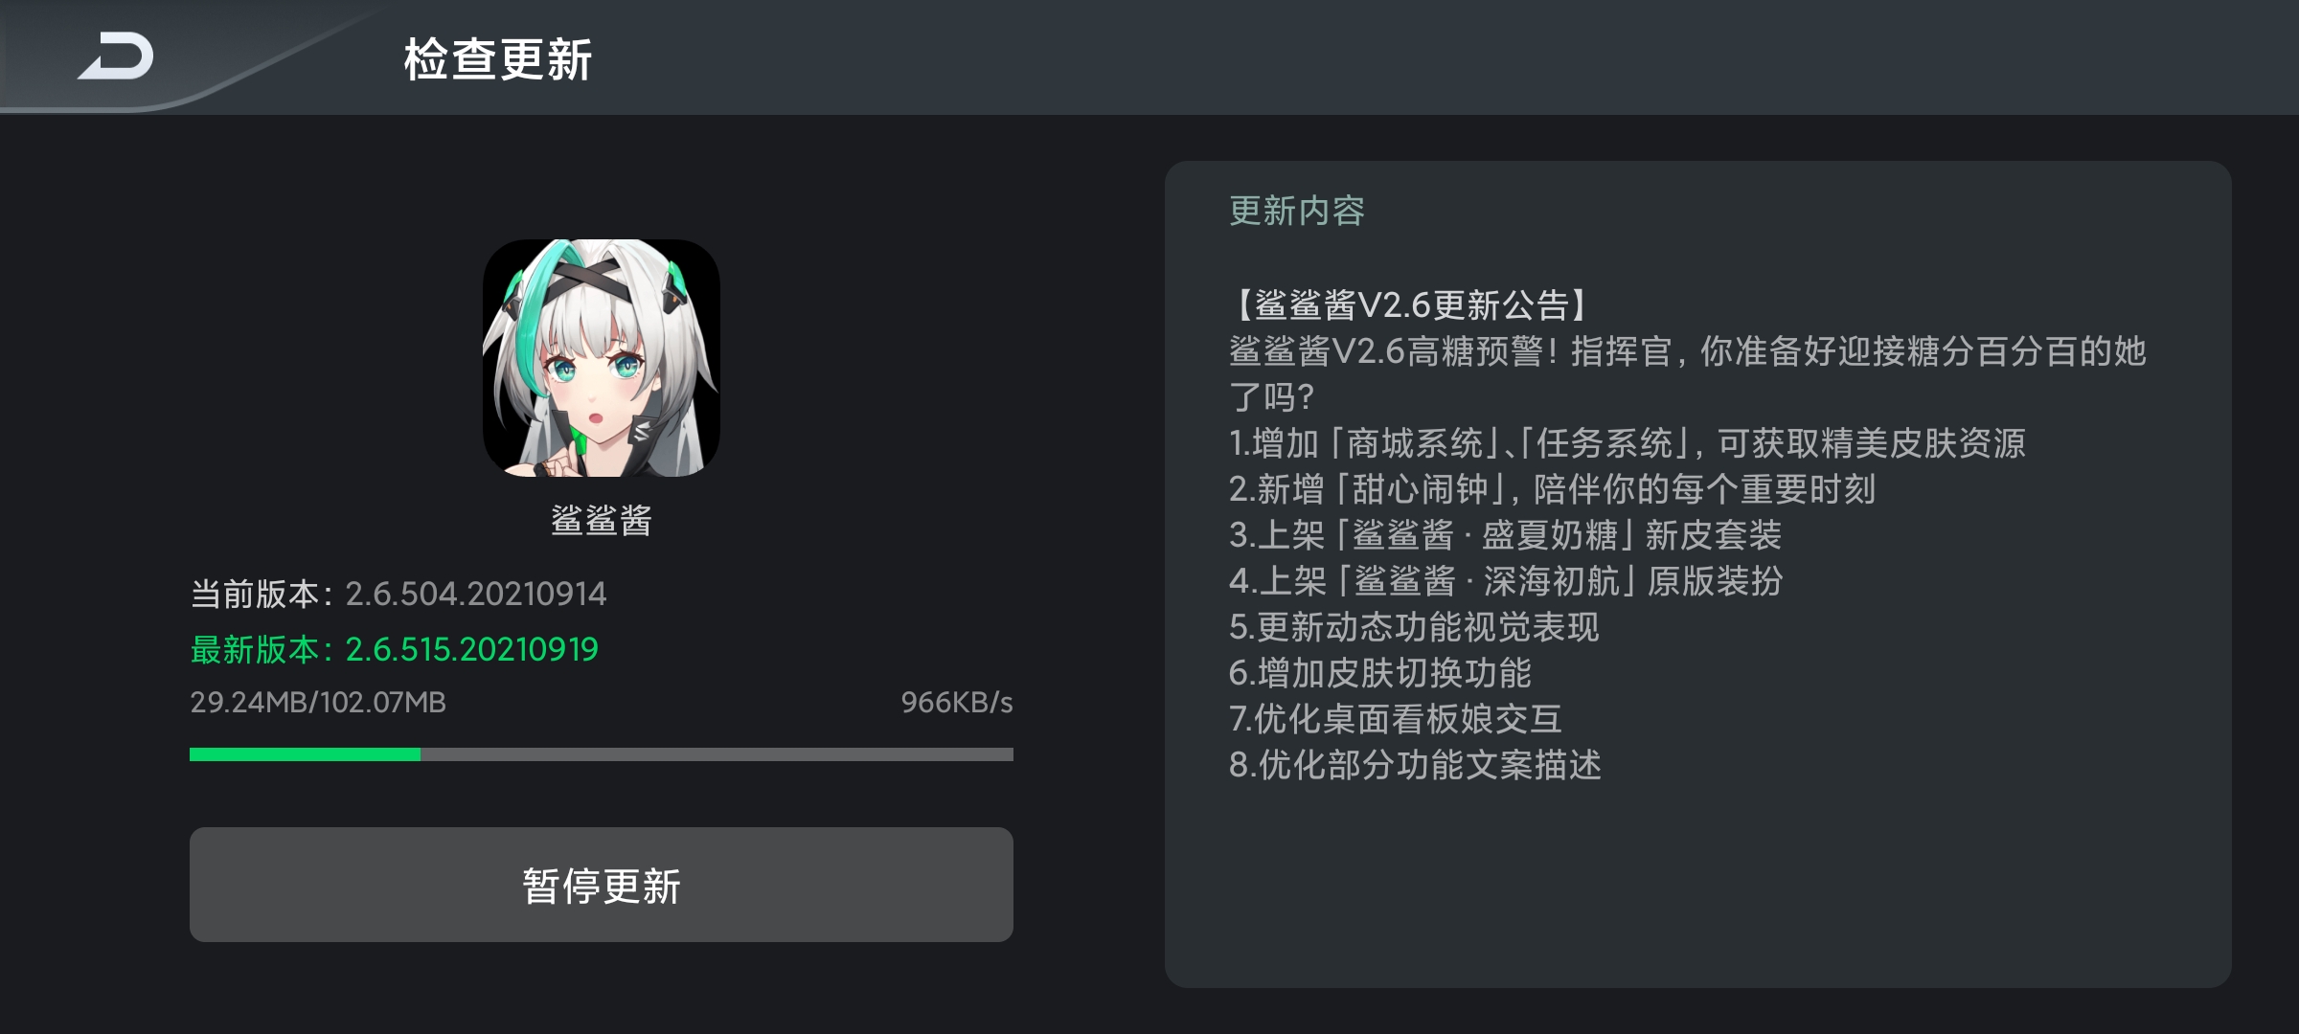Select the 【鲨鲨酱V2.6更新公告】 headline

(x=1410, y=305)
